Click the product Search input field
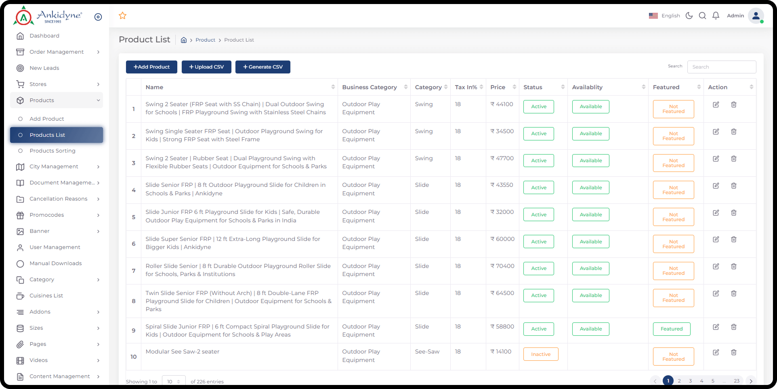 coord(721,67)
